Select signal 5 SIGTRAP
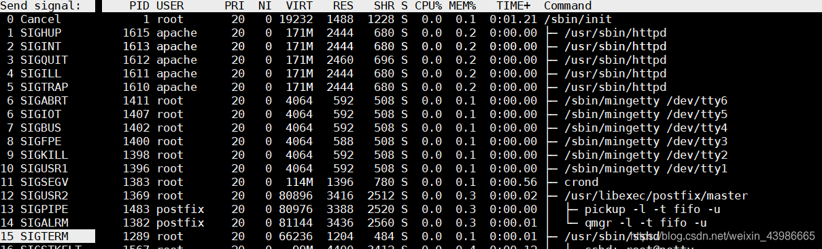822x249 pixels. 48,87
